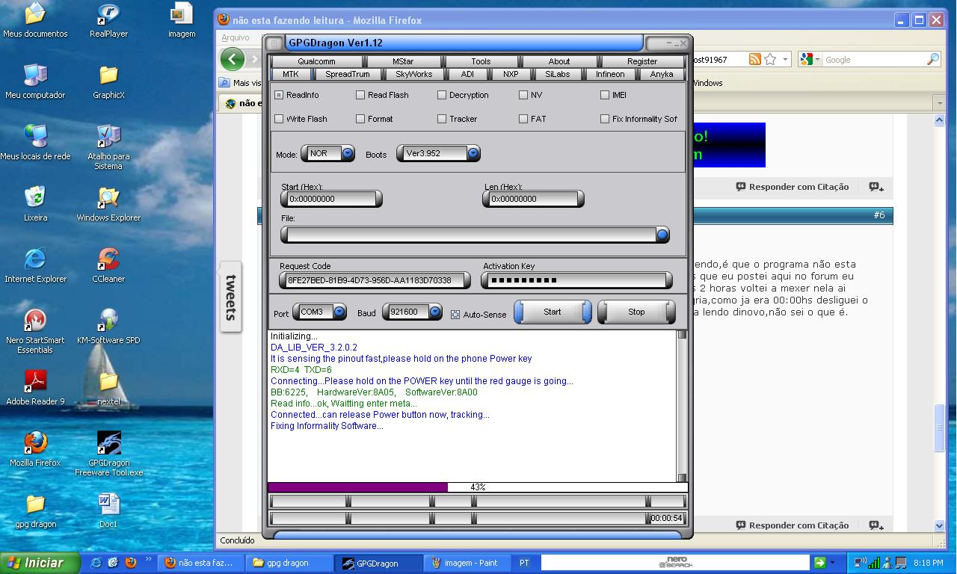Enable the Decryption checkbox

pos(442,95)
